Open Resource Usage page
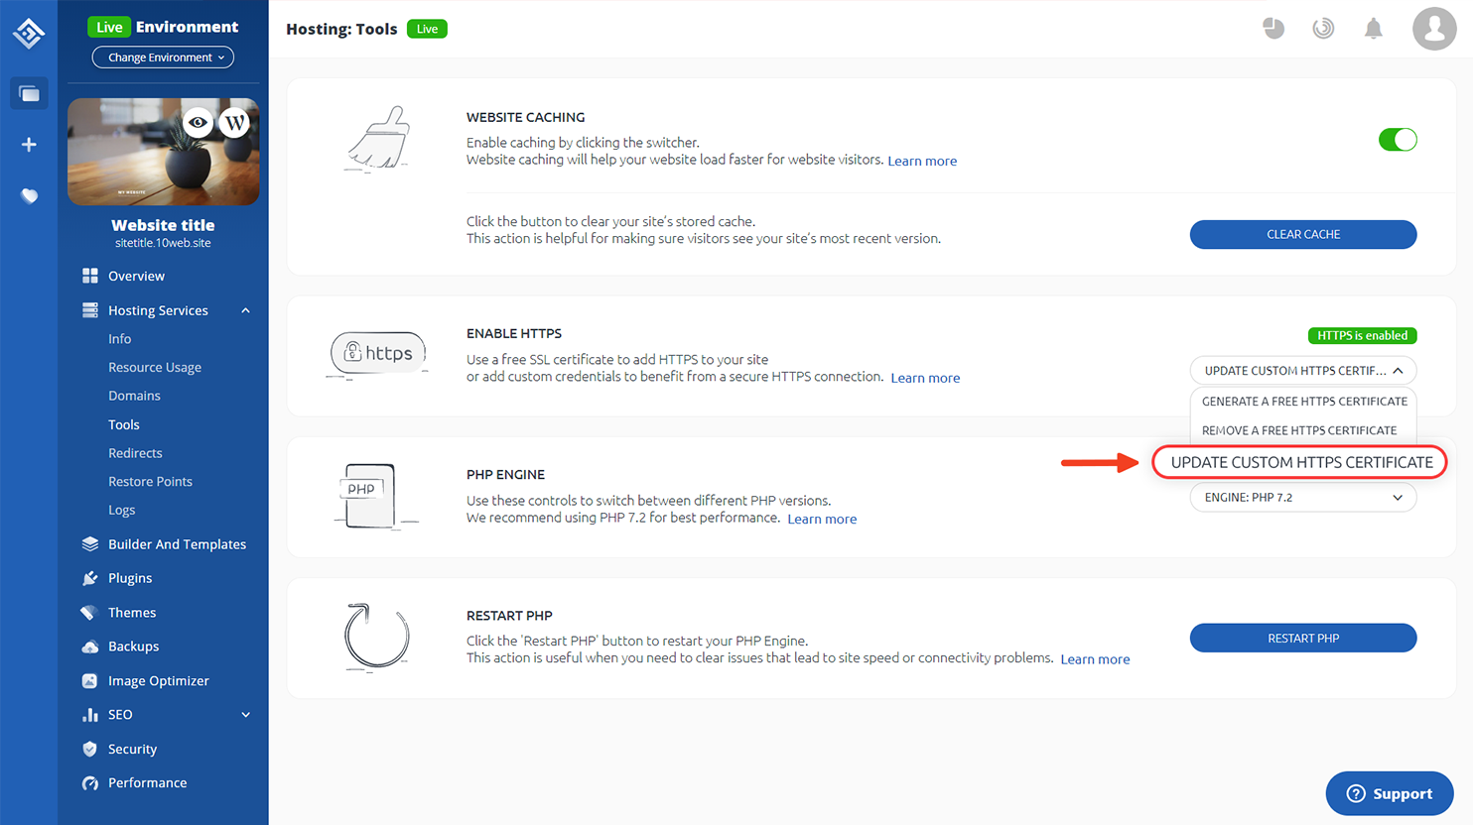 155,367
